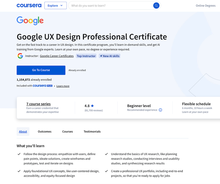Screen dimensions: 220x184
Task: Click 'Flexible schedule' heading
Action: (x=196, y=104)
